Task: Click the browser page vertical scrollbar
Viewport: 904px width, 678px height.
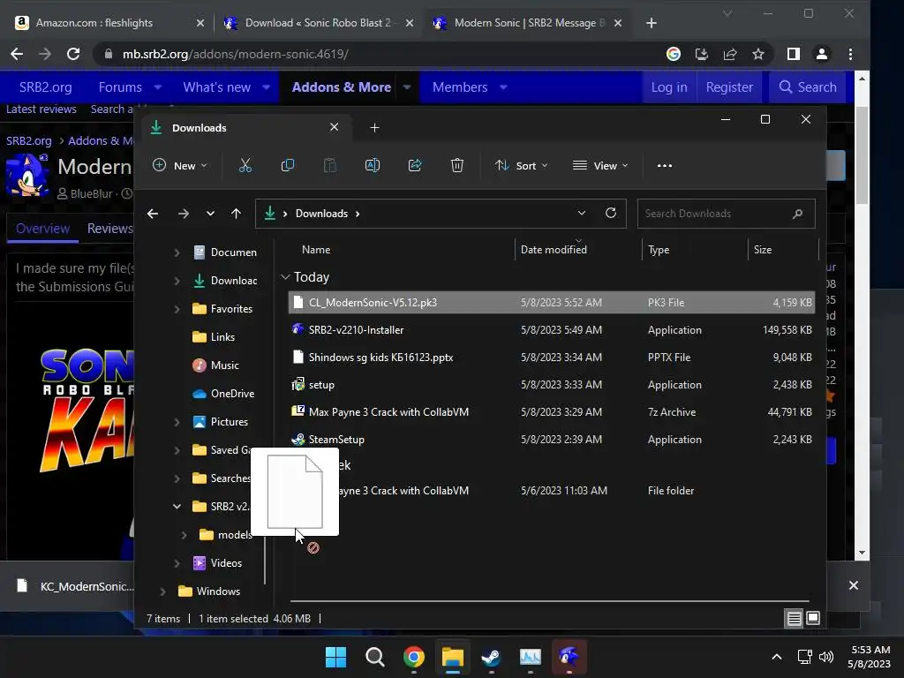Action: (862, 154)
